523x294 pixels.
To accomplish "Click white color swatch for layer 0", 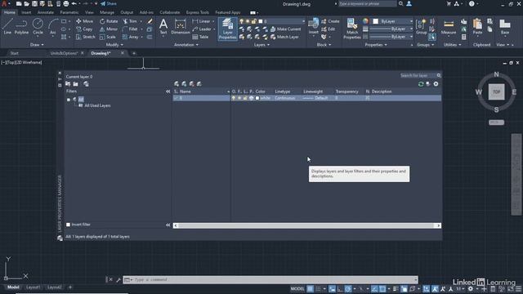I will coord(257,98).
